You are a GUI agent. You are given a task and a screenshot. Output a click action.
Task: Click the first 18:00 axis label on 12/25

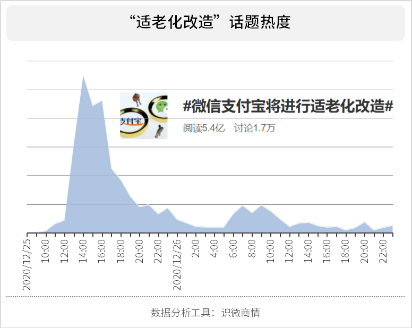pos(121,252)
